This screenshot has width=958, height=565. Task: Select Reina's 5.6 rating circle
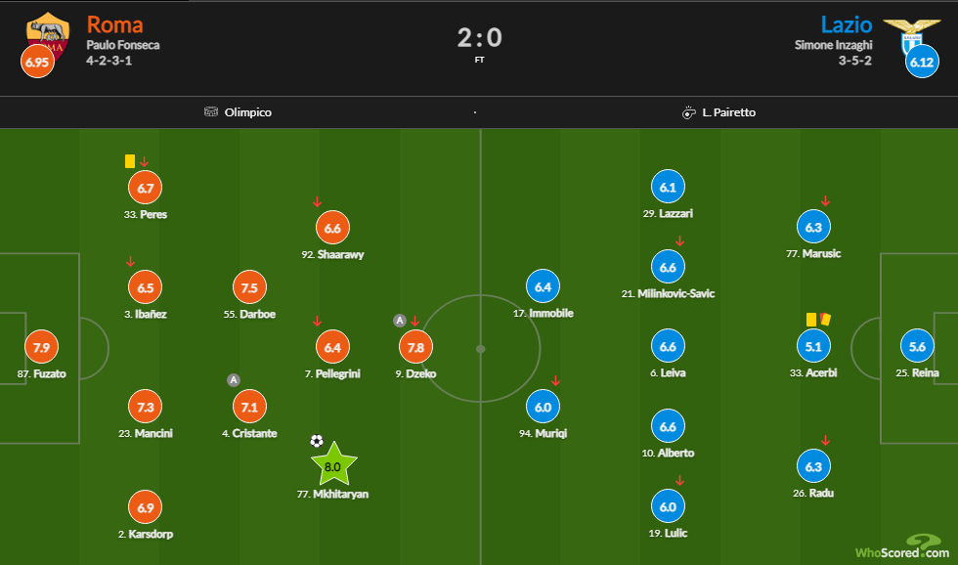pyautogui.click(x=916, y=347)
